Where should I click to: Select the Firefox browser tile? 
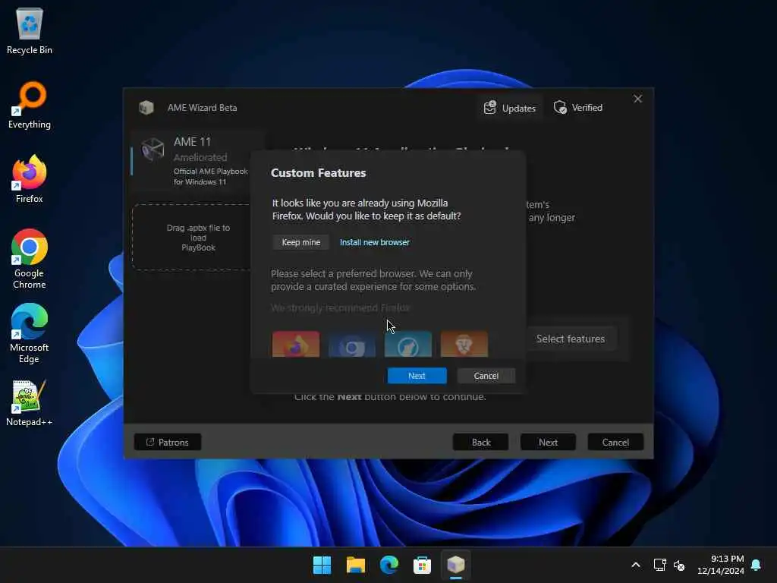coord(296,344)
